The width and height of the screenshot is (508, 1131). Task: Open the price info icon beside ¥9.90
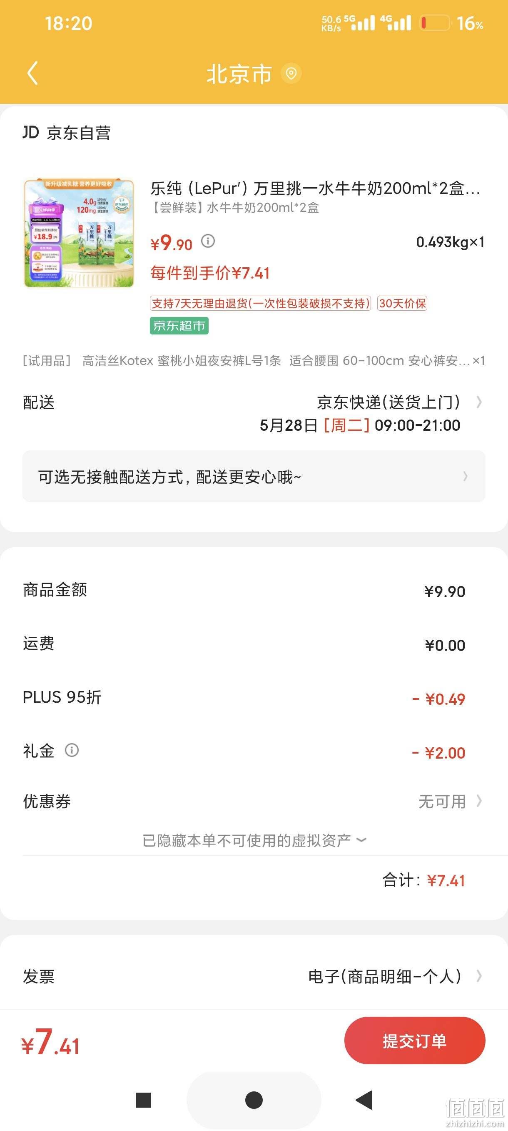208,241
